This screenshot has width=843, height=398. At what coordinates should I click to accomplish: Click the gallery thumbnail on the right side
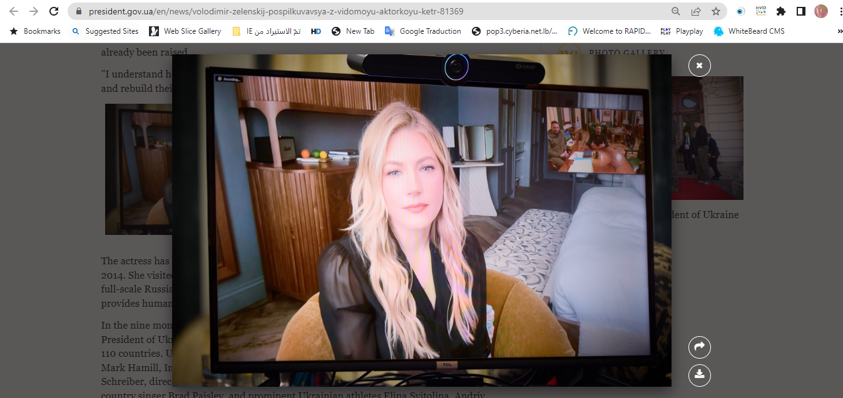pos(708,137)
